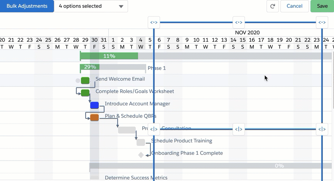Viewport: 334px width, 181px height.
Task: Click the Bulk Adjustments button
Action: (x=27, y=6)
